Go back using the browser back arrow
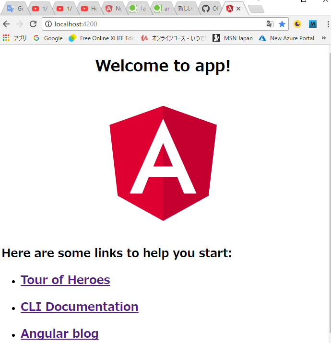Image resolution: width=331 pixels, height=343 pixels. click(6, 24)
